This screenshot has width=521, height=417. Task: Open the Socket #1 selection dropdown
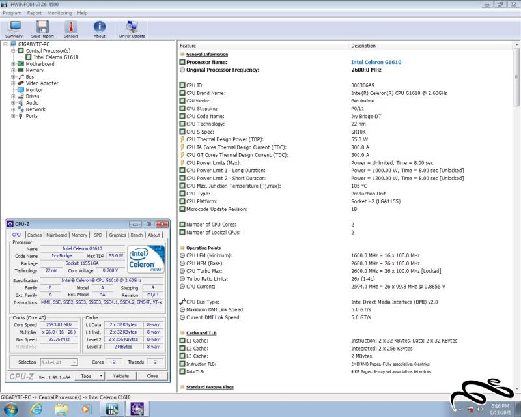[x=59, y=362]
